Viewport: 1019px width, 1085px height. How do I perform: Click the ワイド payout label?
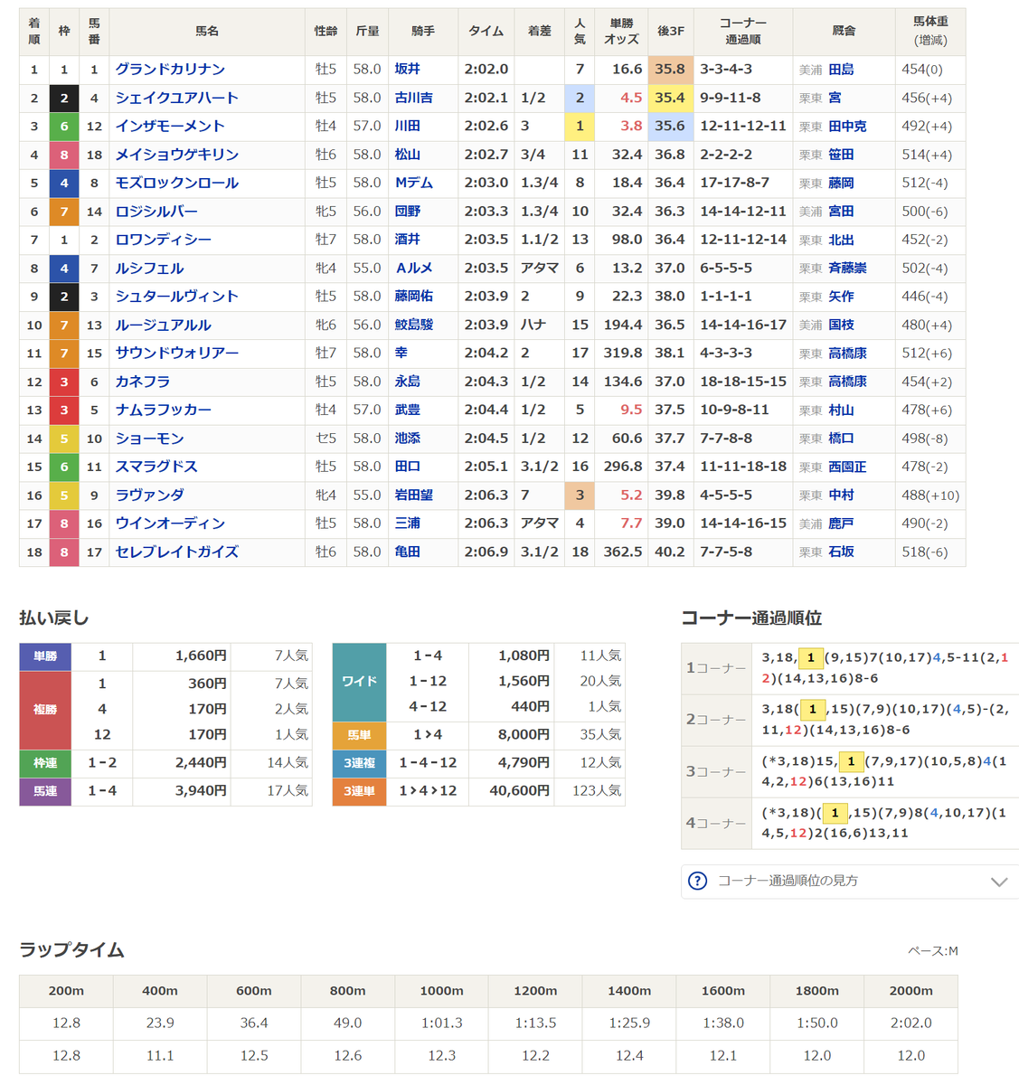(x=360, y=682)
